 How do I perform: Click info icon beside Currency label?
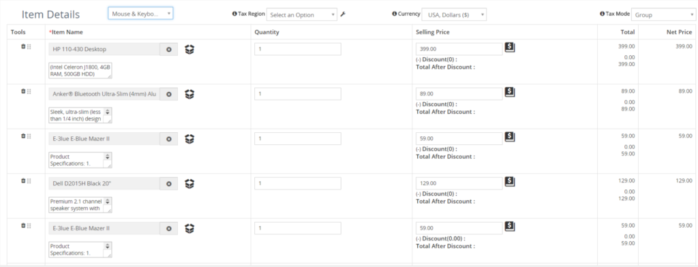coord(395,14)
